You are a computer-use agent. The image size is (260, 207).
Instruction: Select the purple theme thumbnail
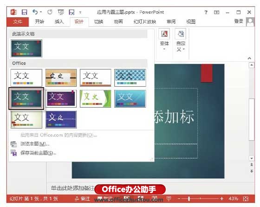[61, 98]
